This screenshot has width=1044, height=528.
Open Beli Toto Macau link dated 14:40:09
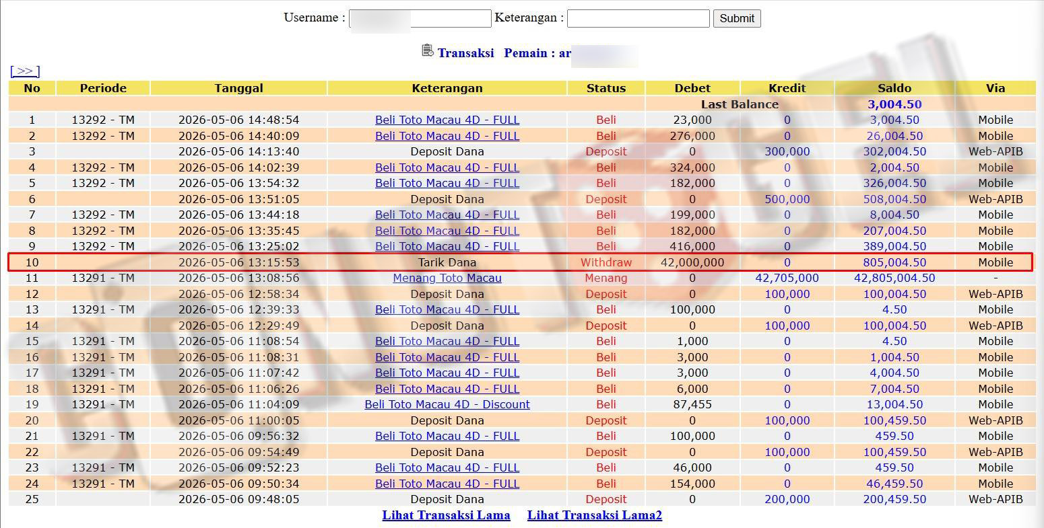coord(447,136)
